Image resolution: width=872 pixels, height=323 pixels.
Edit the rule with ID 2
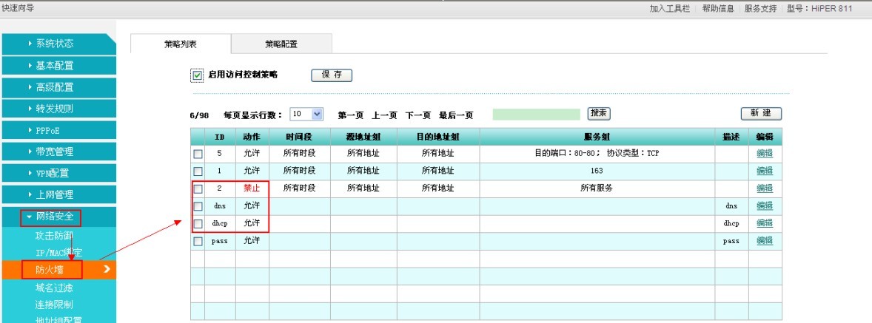point(764,188)
